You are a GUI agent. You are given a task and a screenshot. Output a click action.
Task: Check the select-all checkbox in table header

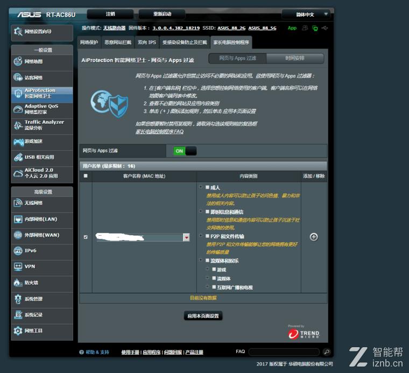86,176
